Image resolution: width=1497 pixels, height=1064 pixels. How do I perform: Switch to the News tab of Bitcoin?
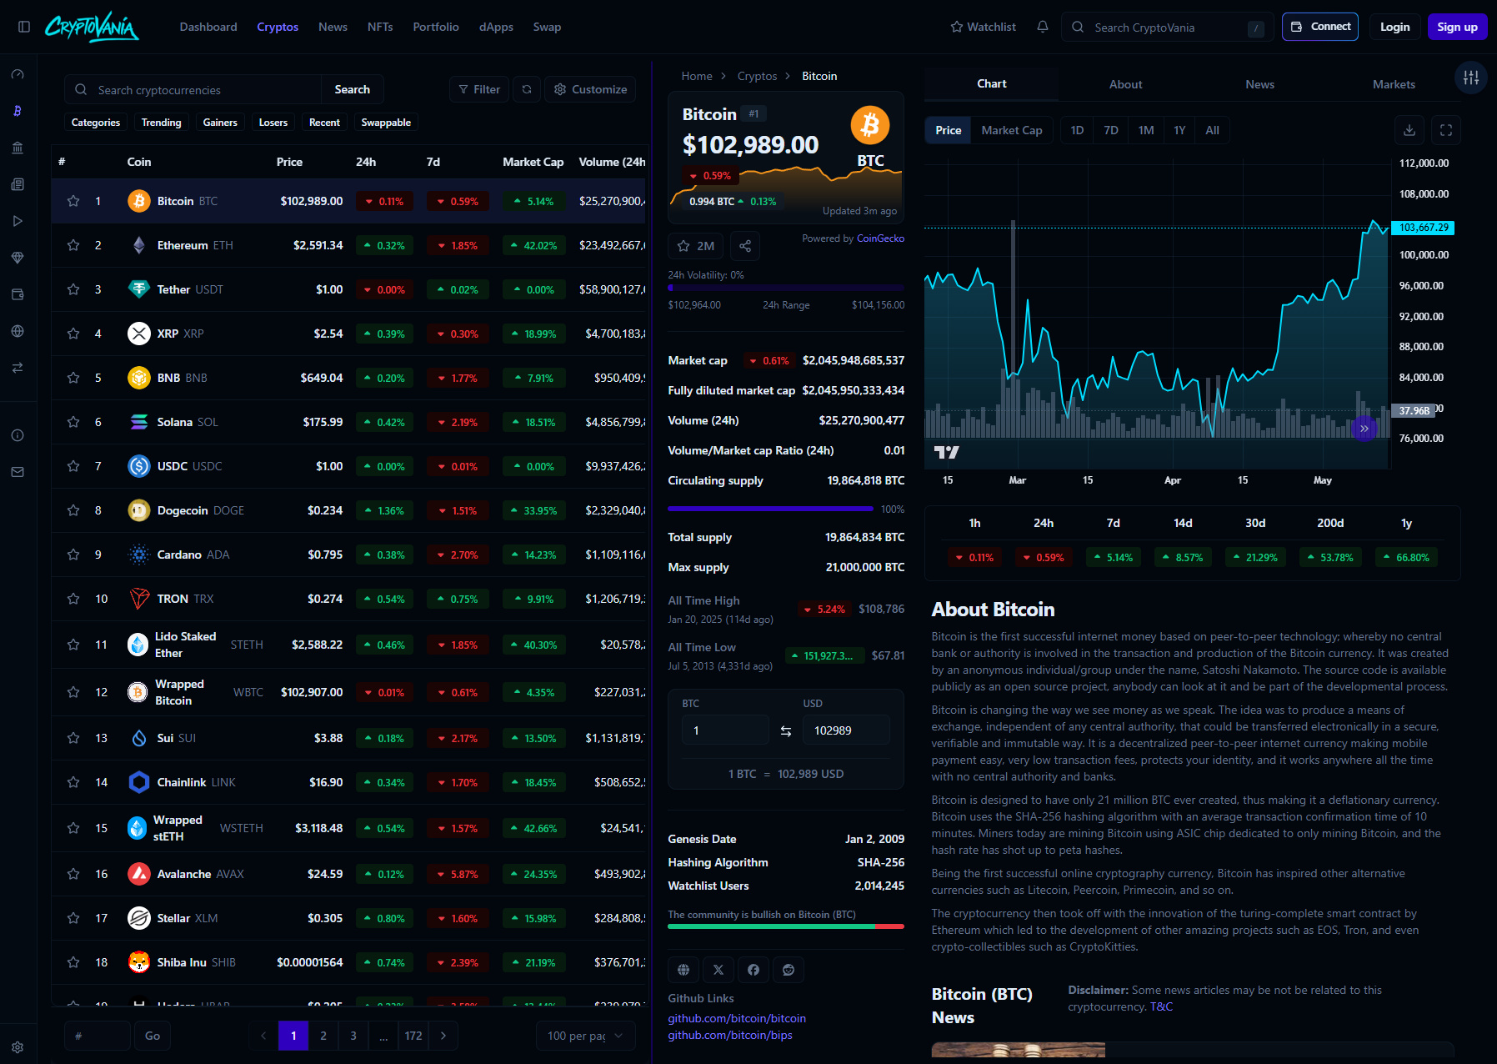click(x=1259, y=84)
